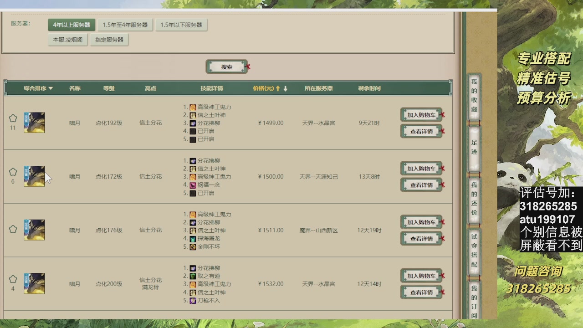Viewport: 583px width, 328px height.
Task: Sort by price descending with down arrow
Action: (286, 88)
